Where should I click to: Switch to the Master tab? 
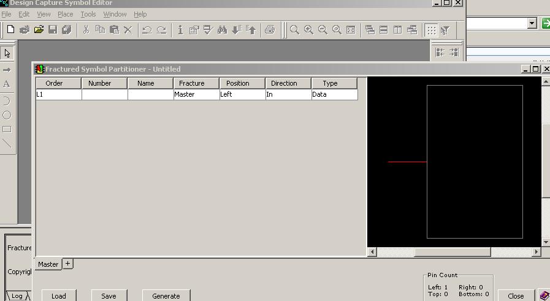(x=48, y=264)
